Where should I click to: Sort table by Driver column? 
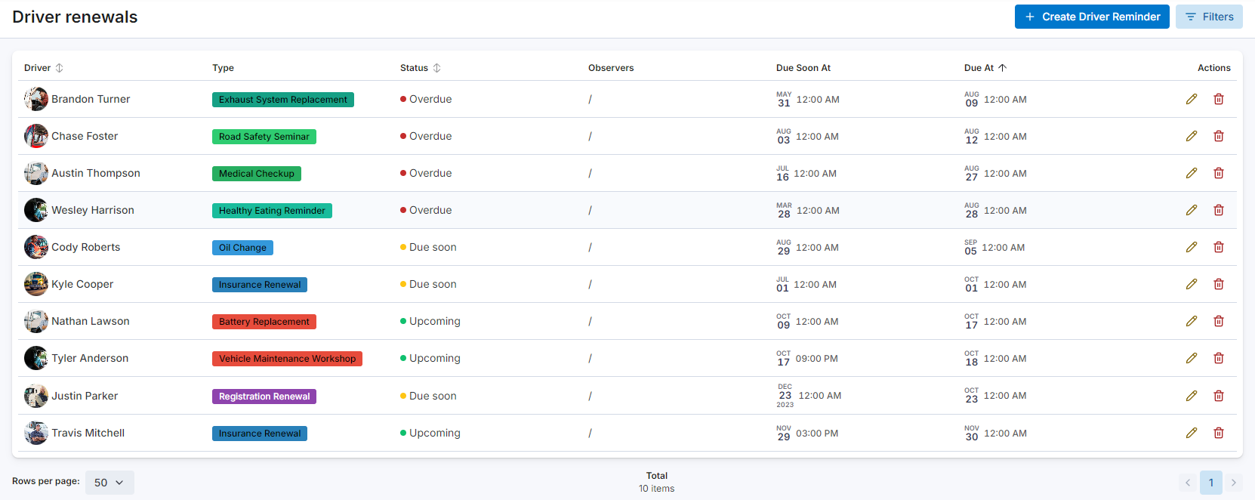(59, 68)
